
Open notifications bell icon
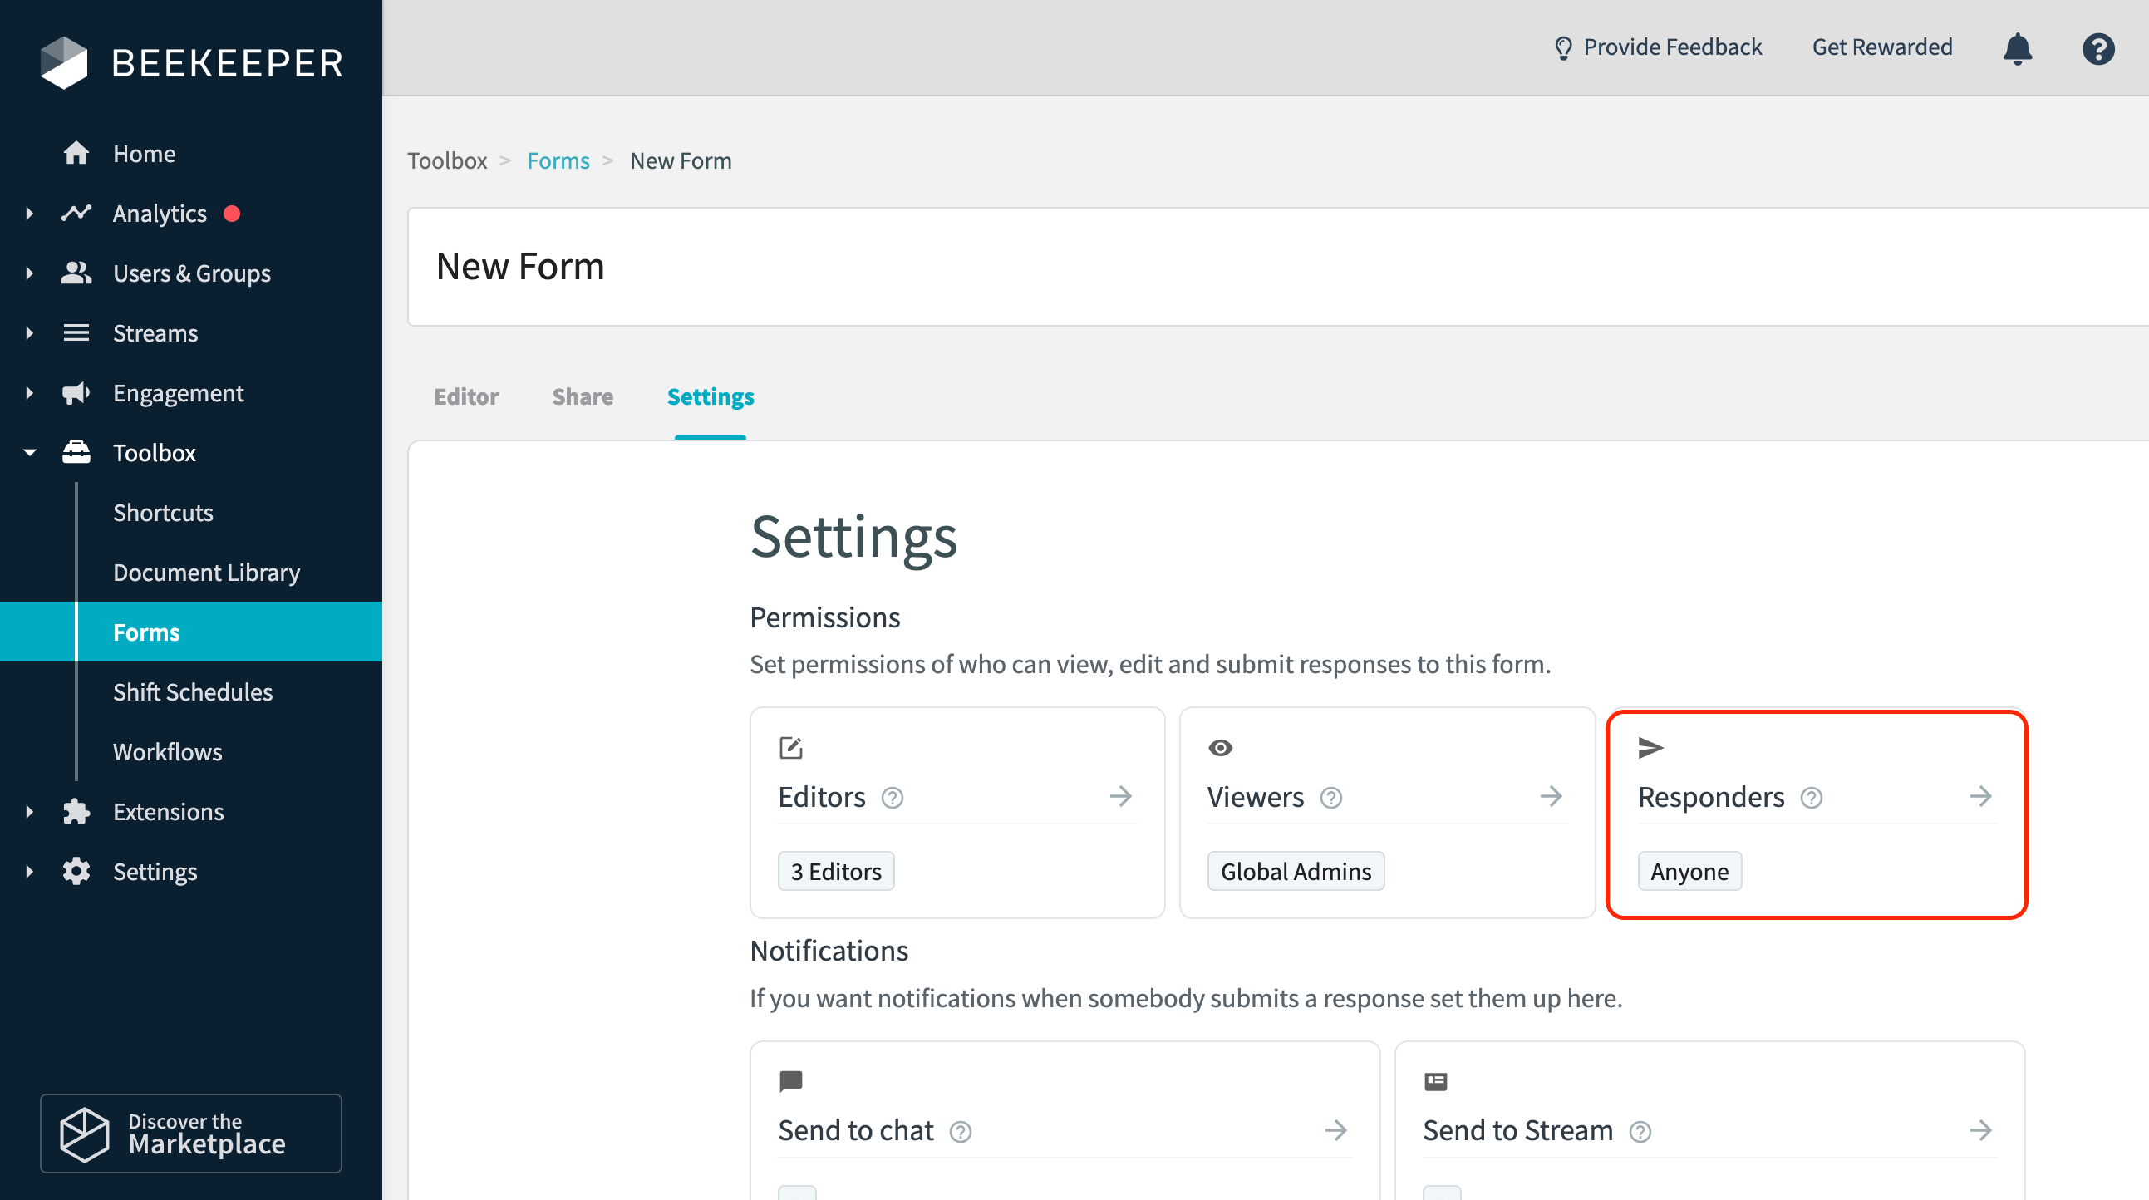(2017, 48)
